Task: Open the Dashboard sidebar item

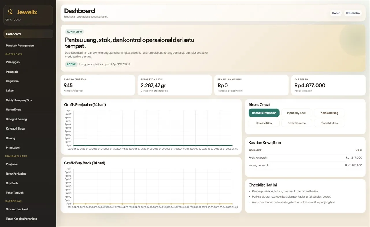Action: [x=28, y=34]
